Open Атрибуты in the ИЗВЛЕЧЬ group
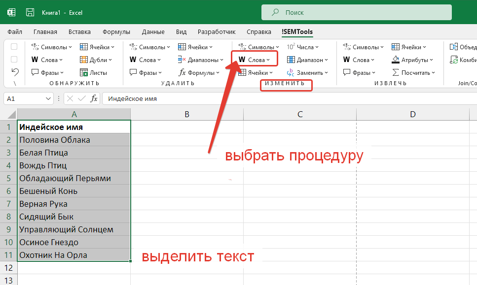Image resolution: width=477 pixels, height=285 pixels. point(412,60)
